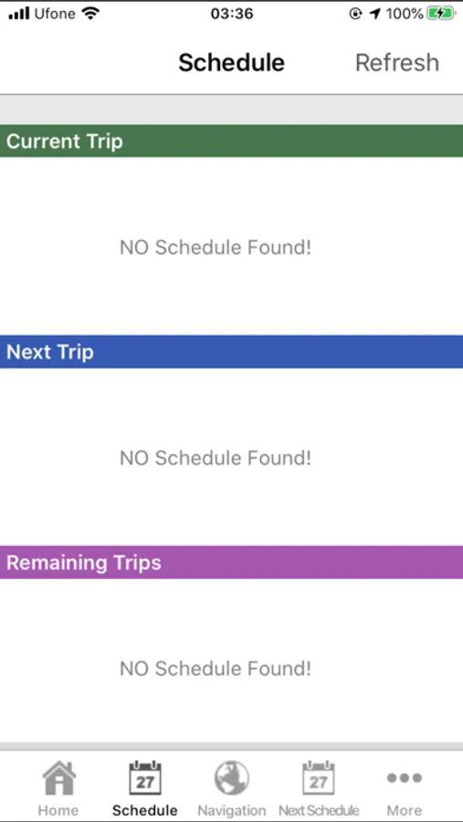Viewport: 463px width, 822px height.
Task: Tap the Wi-Fi status icon
Action: click(90, 14)
